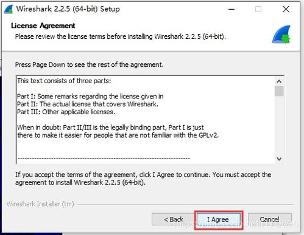The image size is (304, 235).
Task: Click the 'Part I: Some remarks' license line
Action: click(x=90, y=97)
